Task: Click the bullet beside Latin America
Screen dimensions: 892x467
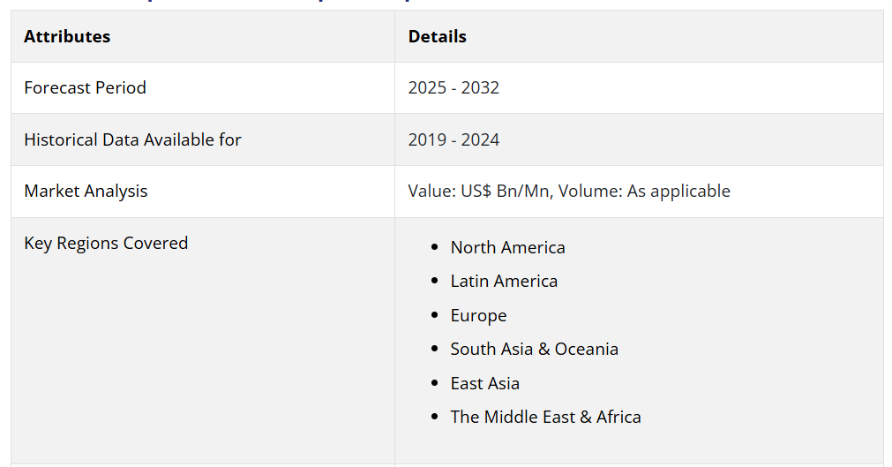Action: (x=434, y=281)
